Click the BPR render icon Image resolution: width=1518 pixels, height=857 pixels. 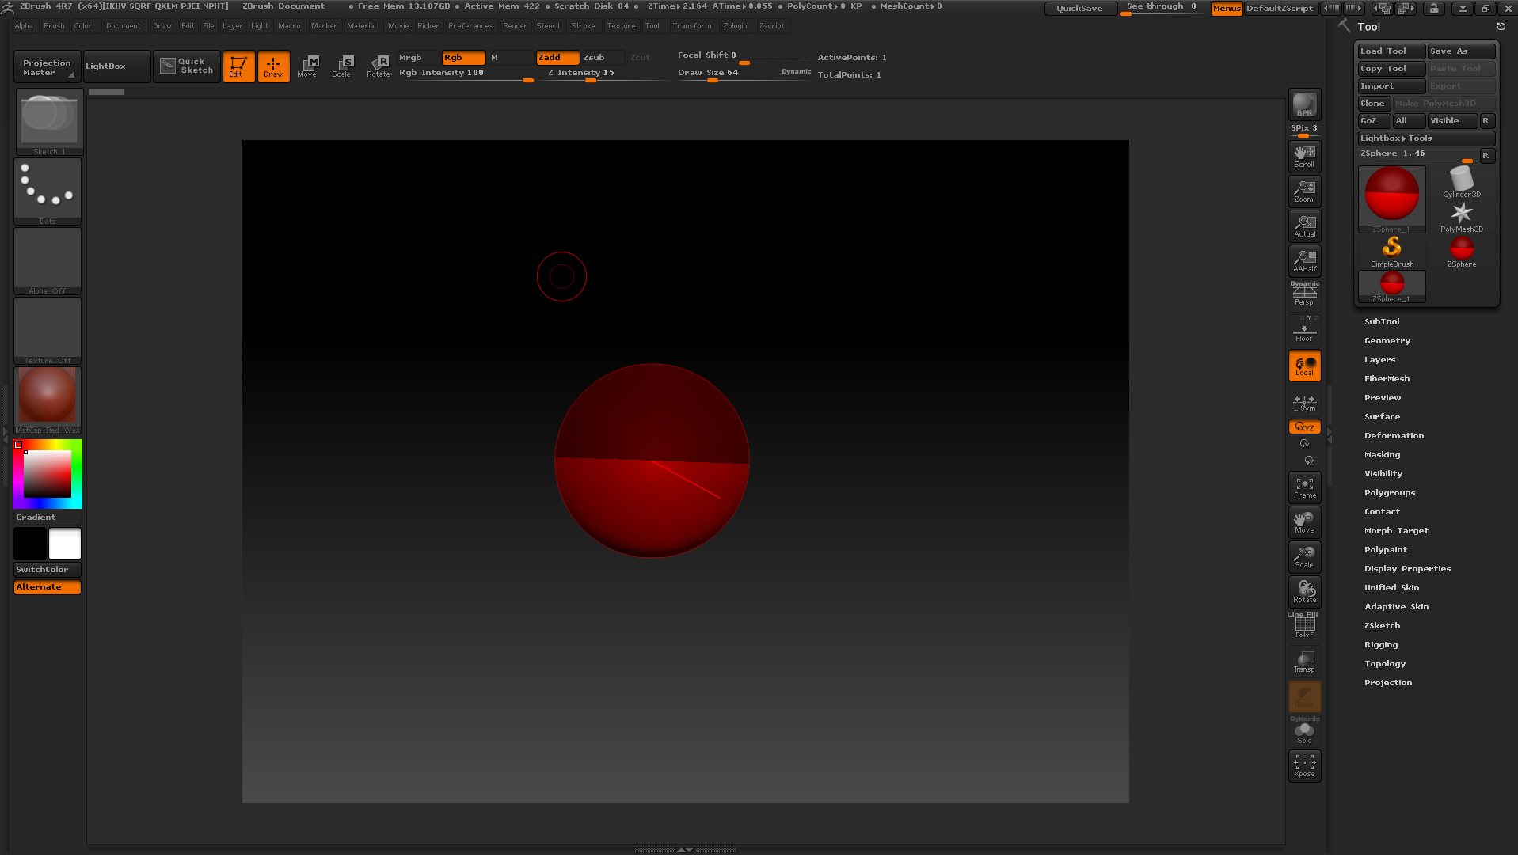tap(1304, 104)
